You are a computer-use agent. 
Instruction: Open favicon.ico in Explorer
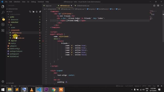tap(14, 20)
